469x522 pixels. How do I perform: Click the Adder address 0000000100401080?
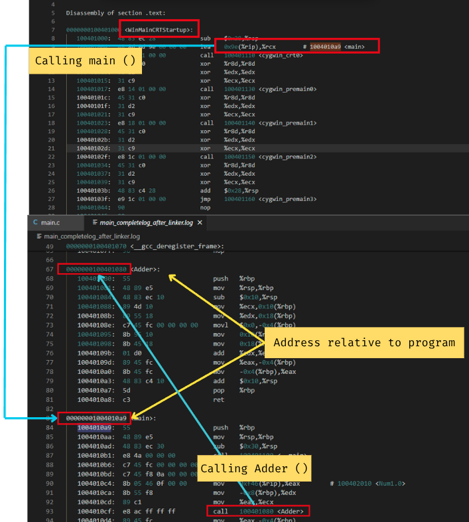[x=93, y=269]
